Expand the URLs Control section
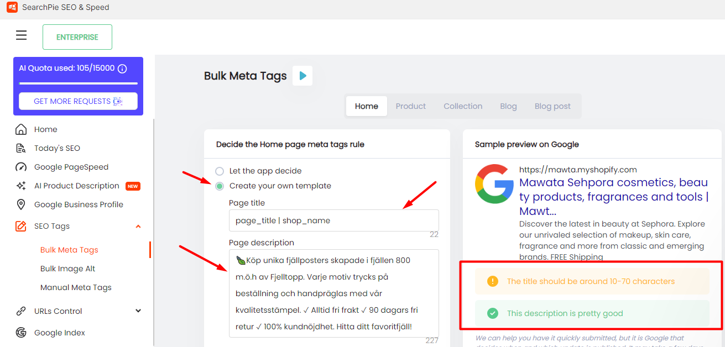725x347 pixels. (138, 311)
